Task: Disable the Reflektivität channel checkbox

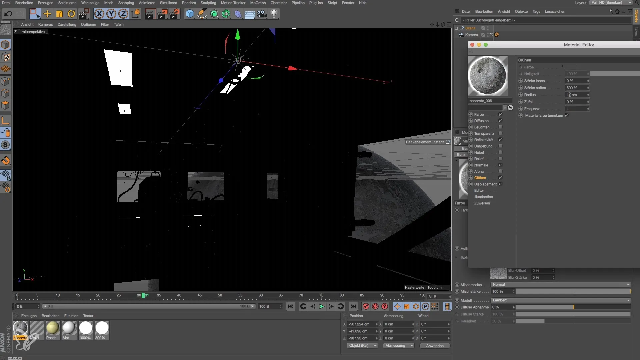Action: point(500,140)
